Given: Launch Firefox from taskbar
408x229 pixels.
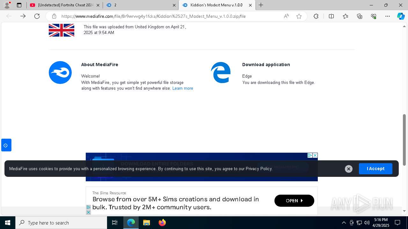Looking at the screenshot, I should pos(162,223).
